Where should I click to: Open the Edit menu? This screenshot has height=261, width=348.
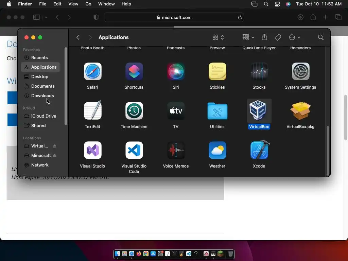tap(57, 4)
